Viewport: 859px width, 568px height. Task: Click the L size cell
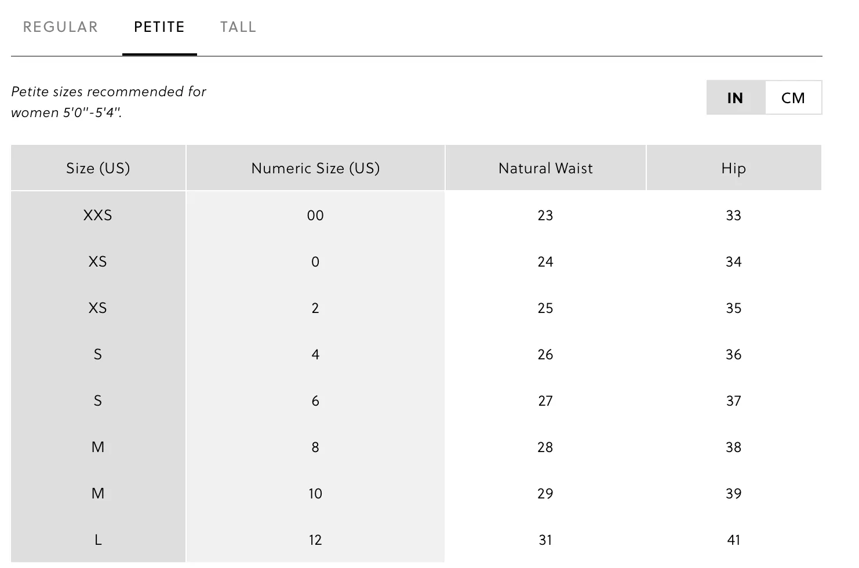pos(98,540)
